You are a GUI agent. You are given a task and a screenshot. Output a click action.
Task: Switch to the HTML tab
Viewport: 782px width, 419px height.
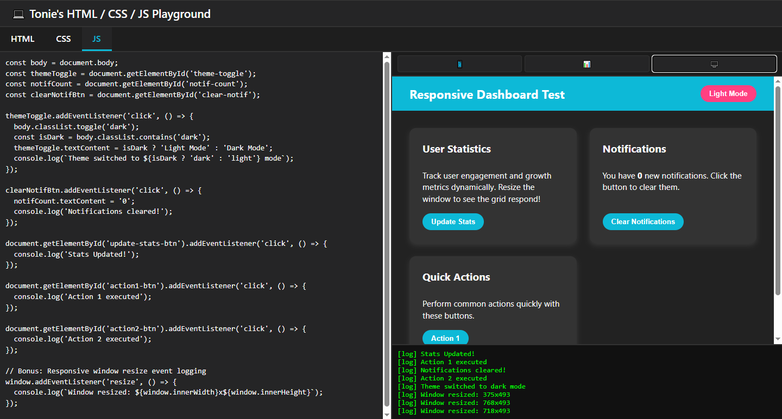tap(23, 39)
